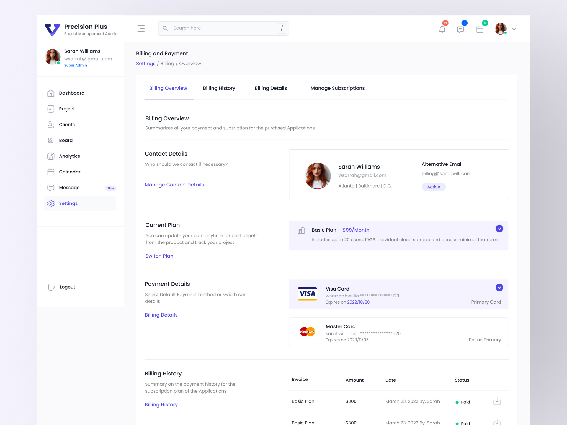Toggle the Visa Card primary checkmark

(499, 287)
